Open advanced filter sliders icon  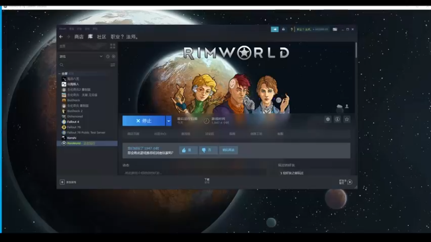(x=113, y=65)
